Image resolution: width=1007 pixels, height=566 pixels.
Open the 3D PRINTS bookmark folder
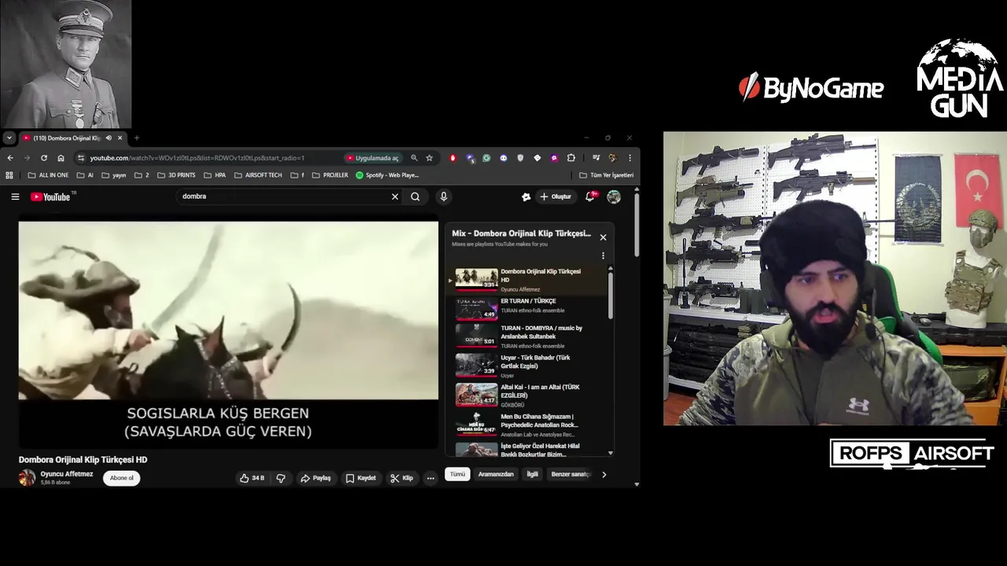(176, 175)
